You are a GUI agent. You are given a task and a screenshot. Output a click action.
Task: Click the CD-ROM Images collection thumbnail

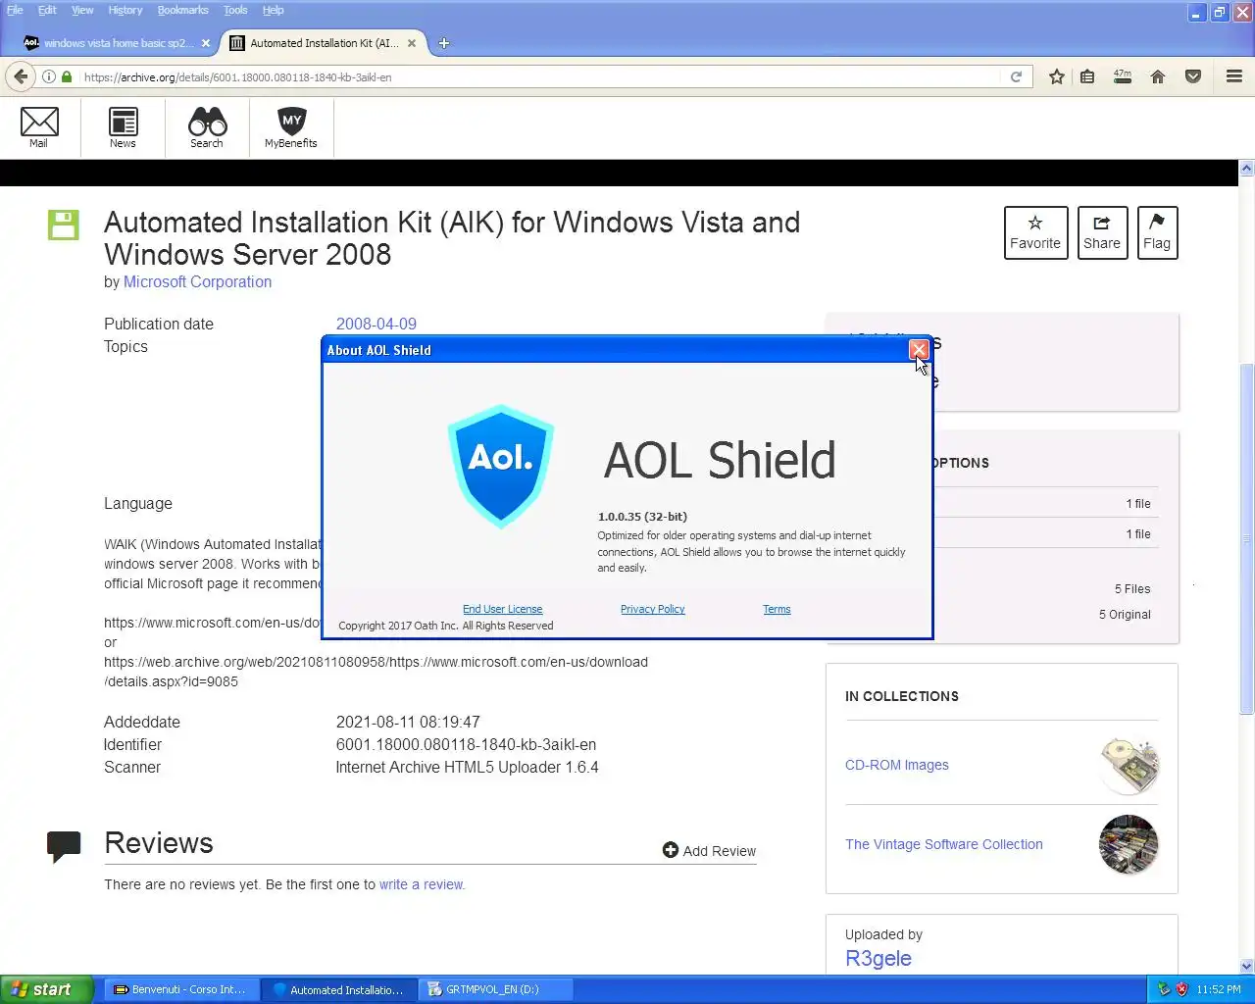(x=1129, y=765)
